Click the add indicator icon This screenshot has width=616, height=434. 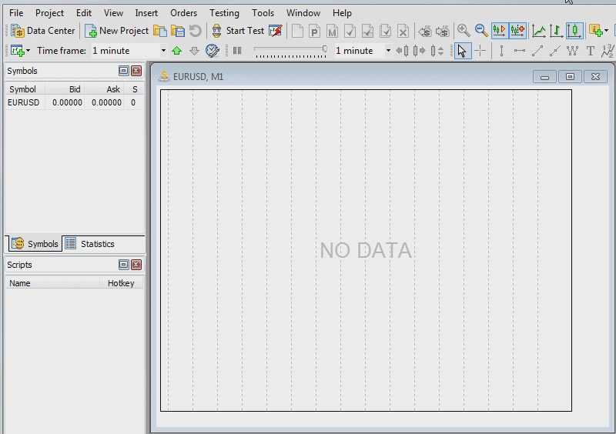point(596,31)
